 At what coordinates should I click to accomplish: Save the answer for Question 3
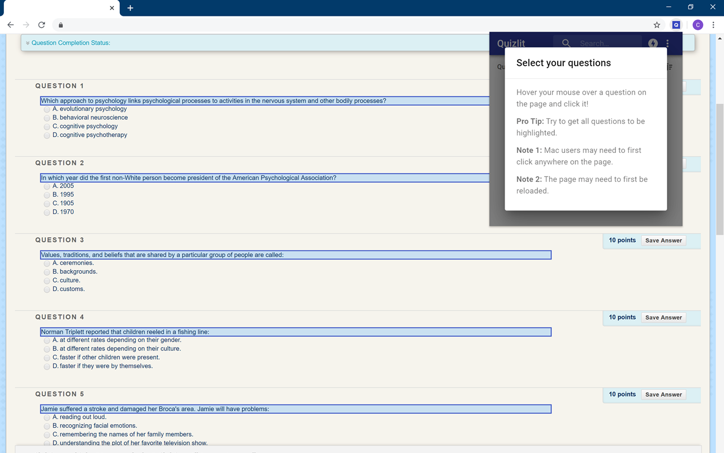pyautogui.click(x=663, y=241)
